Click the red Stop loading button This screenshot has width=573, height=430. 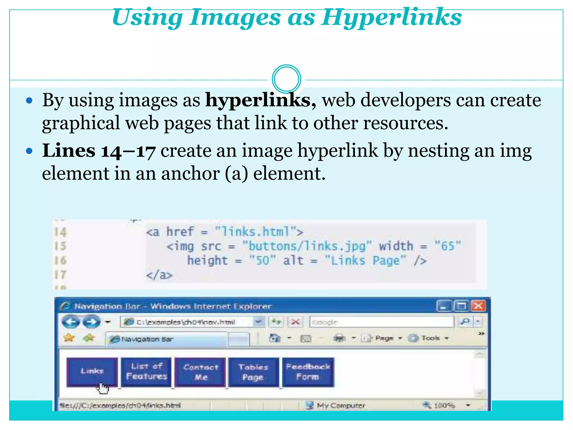(x=295, y=322)
